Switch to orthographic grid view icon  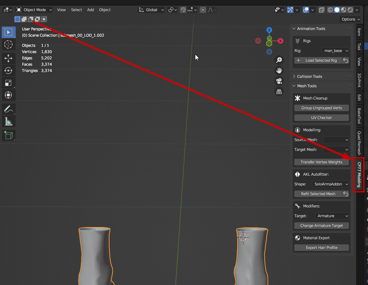click(279, 92)
